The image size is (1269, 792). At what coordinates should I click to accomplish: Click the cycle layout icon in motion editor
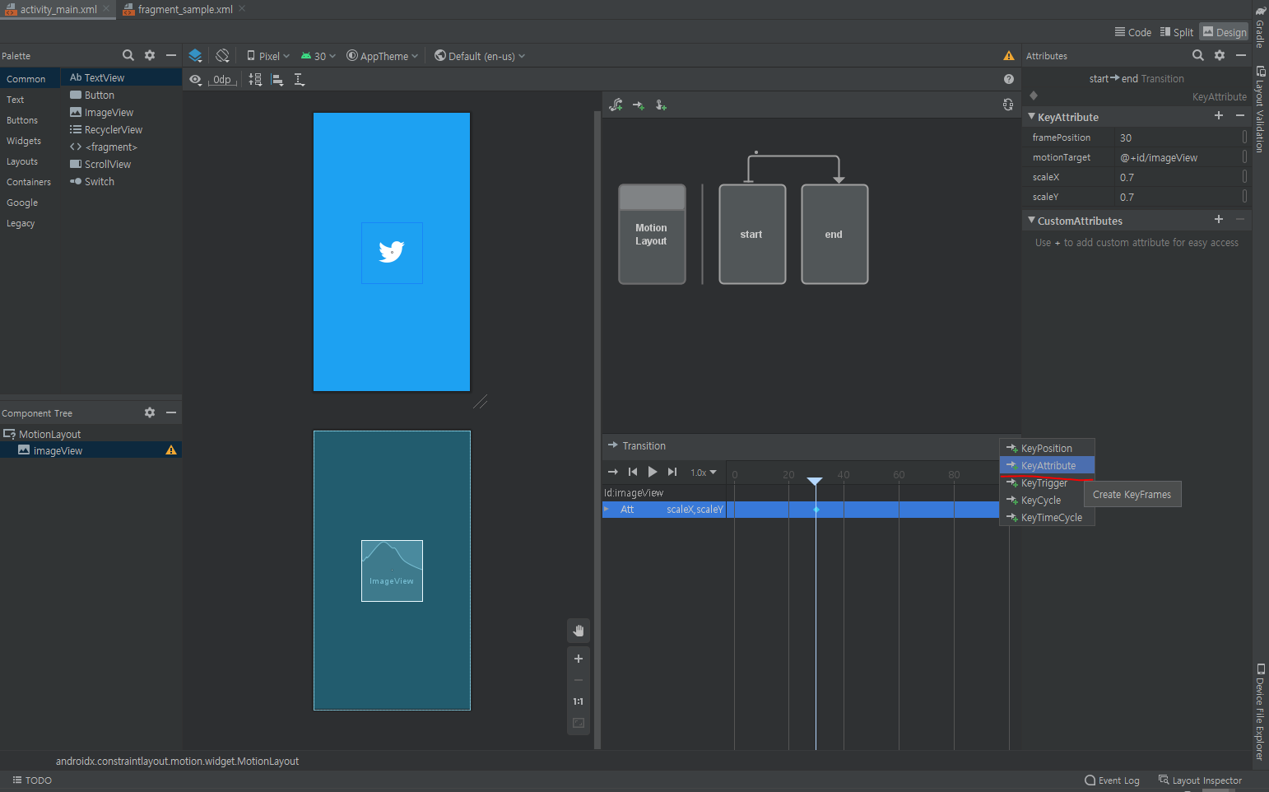pos(1008,105)
